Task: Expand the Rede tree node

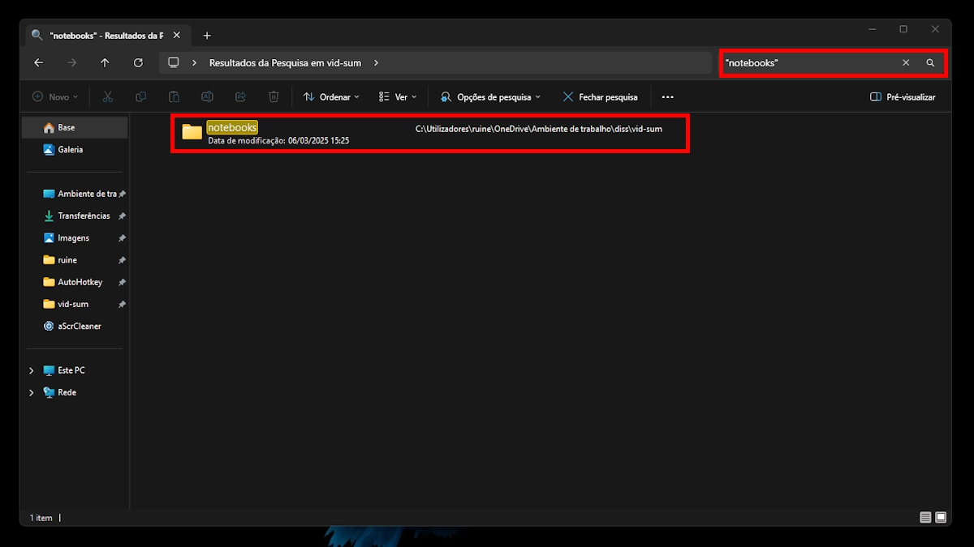Action: click(32, 392)
